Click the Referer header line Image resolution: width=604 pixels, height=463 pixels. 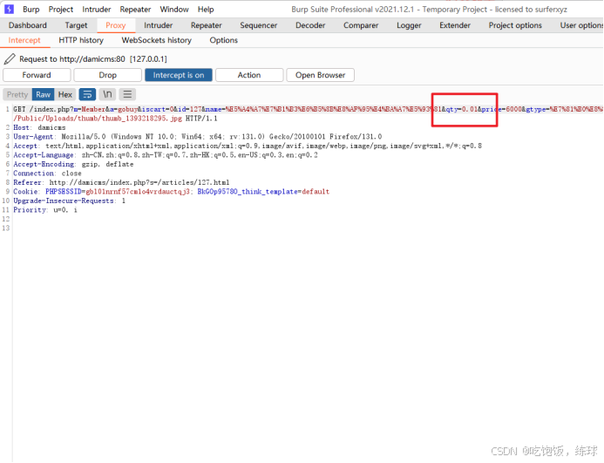(x=121, y=183)
